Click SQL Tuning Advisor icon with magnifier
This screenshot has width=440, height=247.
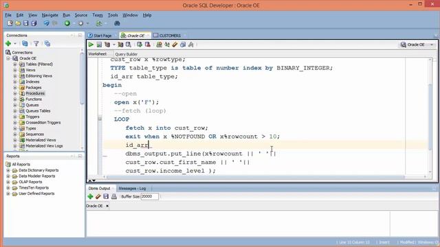pos(129,45)
